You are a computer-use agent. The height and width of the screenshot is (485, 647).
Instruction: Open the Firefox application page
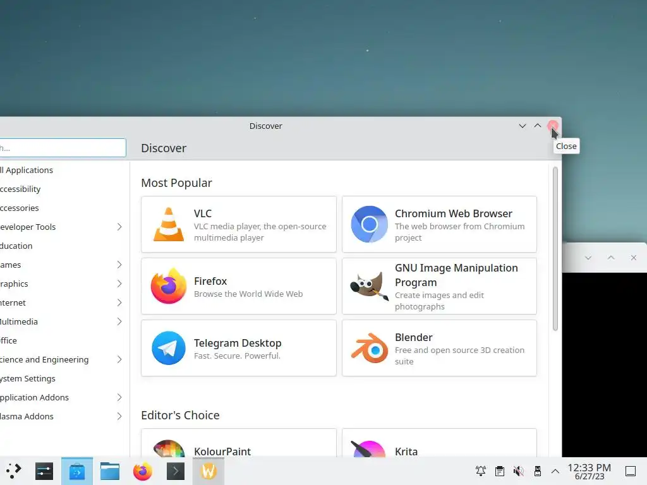click(238, 286)
